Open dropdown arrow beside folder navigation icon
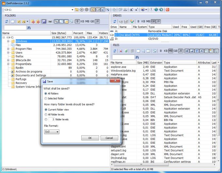Viewport: 222px width, 173px height. (27, 21)
